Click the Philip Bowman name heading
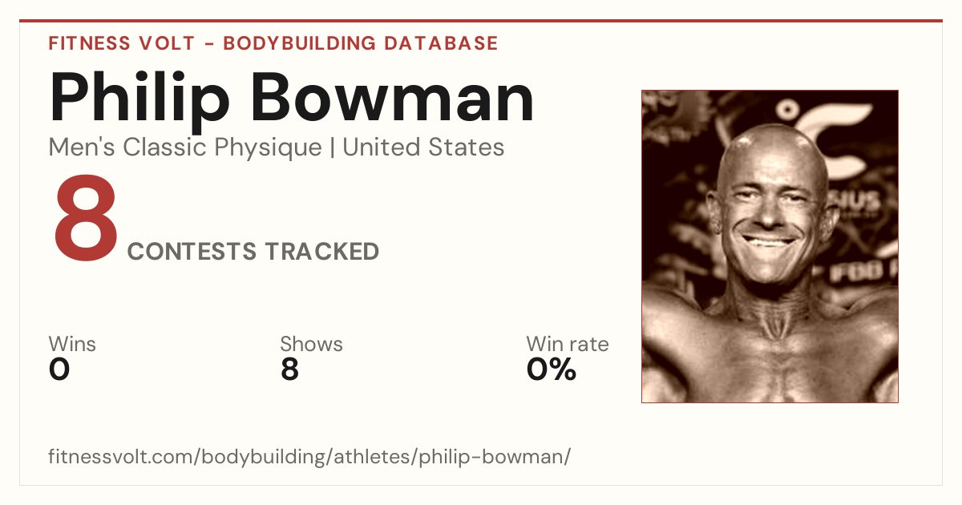962x505 pixels. click(292, 97)
